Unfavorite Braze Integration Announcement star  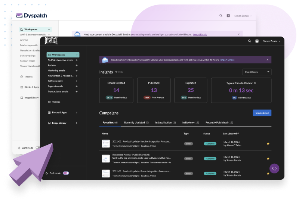268,173
